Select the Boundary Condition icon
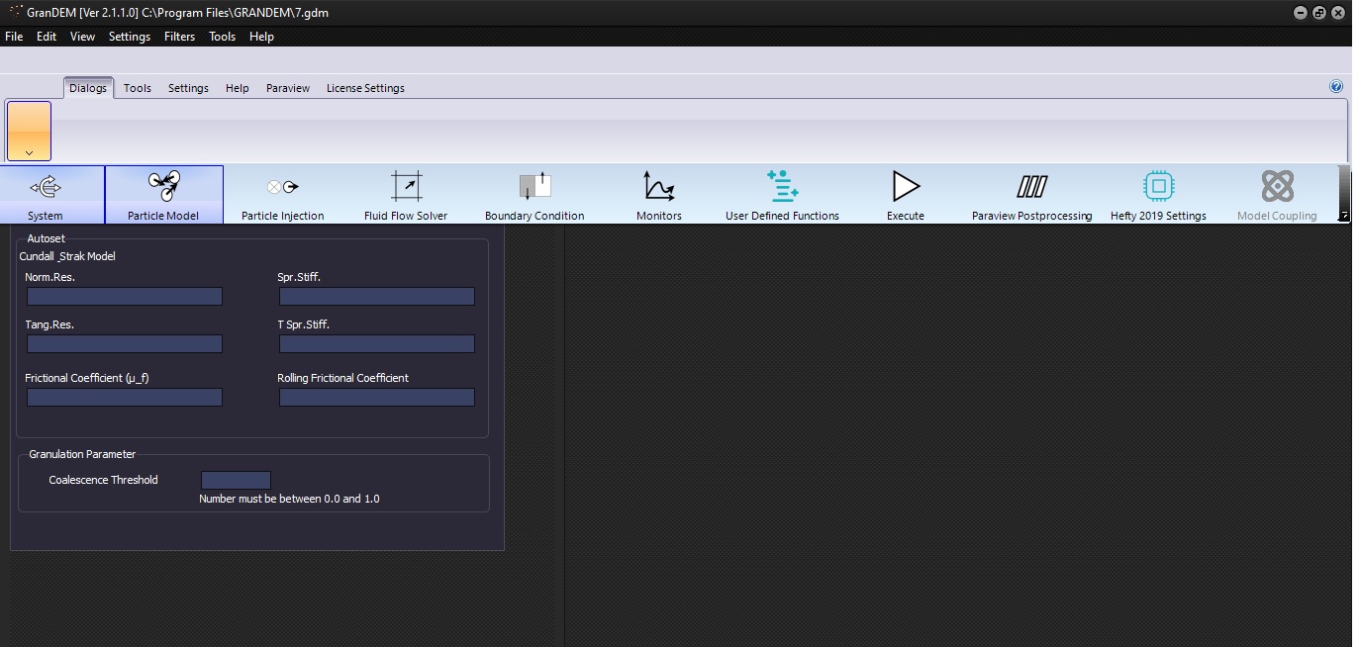1360x647 pixels. coord(534,186)
